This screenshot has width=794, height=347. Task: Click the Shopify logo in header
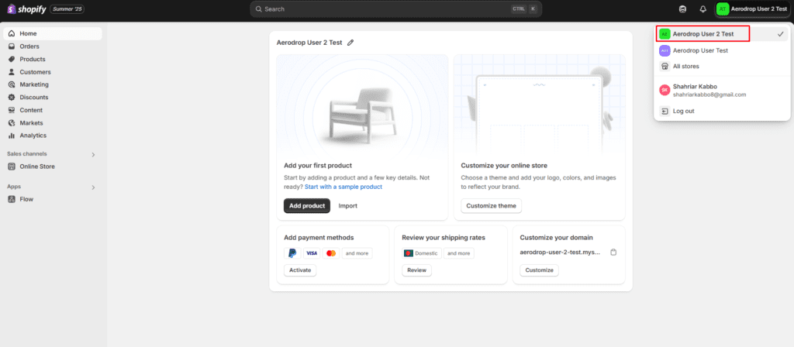pyautogui.click(x=25, y=9)
